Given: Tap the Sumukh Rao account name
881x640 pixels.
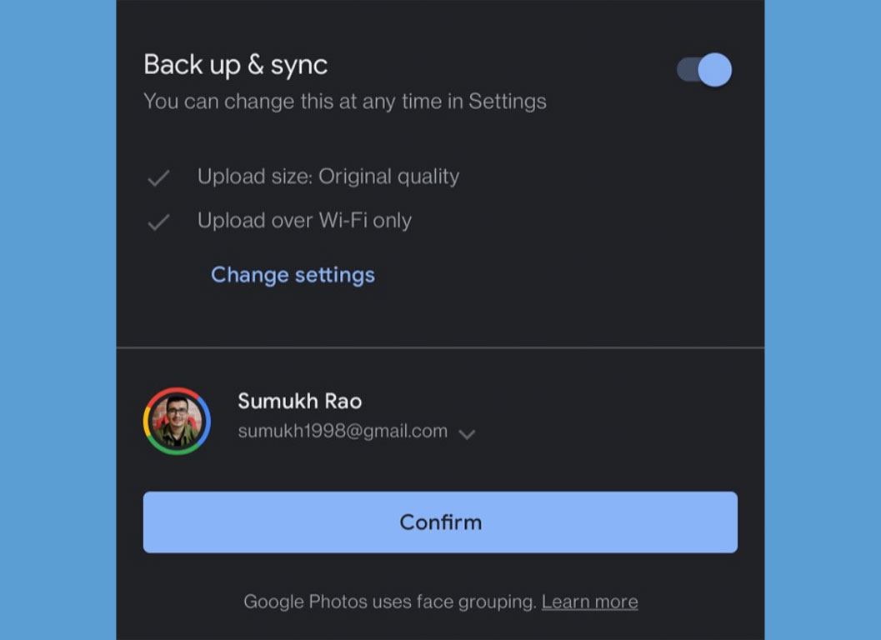Looking at the screenshot, I should pyautogui.click(x=299, y=401).
